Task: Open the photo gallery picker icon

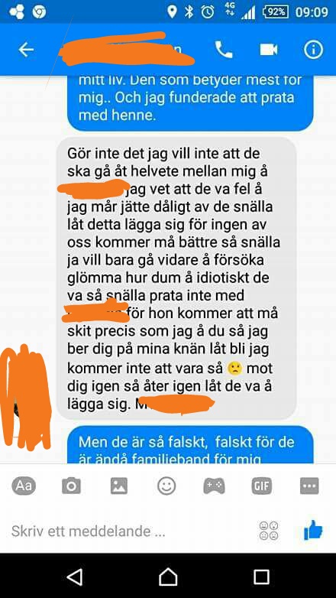Action: pyautogui.click(x=119, y=486)
